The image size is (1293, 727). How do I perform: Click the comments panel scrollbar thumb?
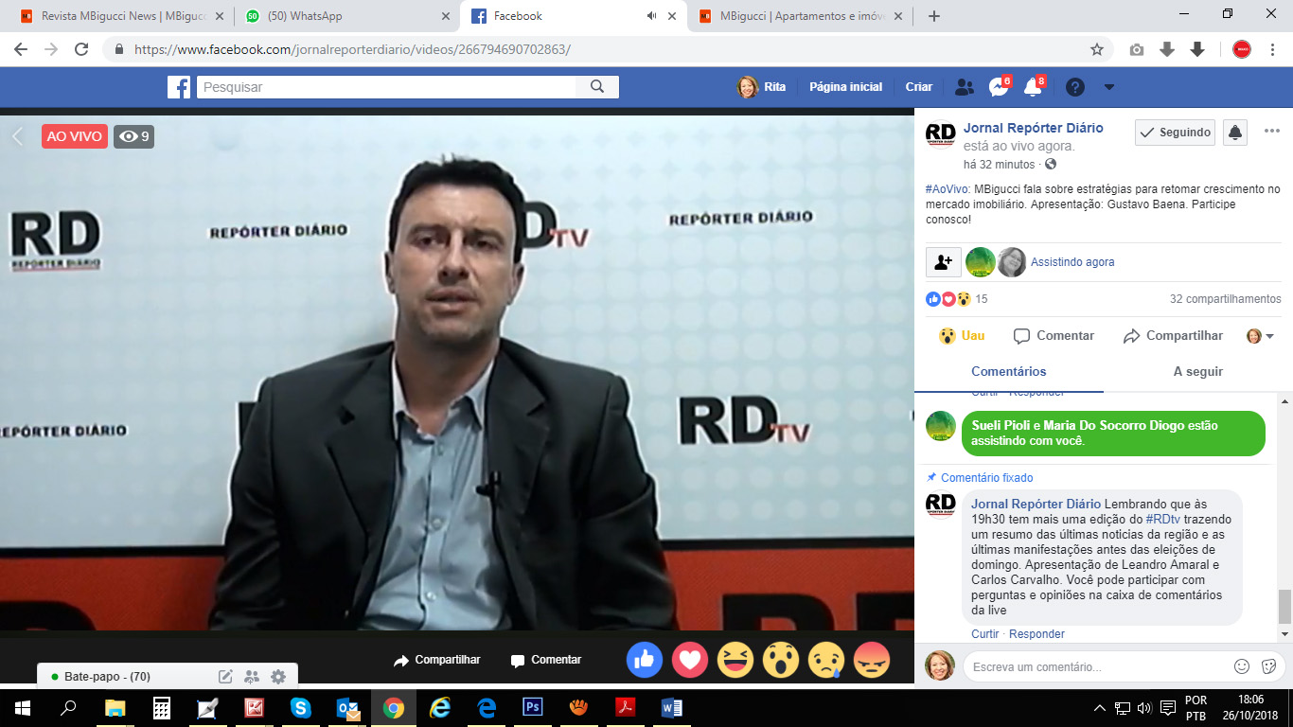coord(1284,605)
